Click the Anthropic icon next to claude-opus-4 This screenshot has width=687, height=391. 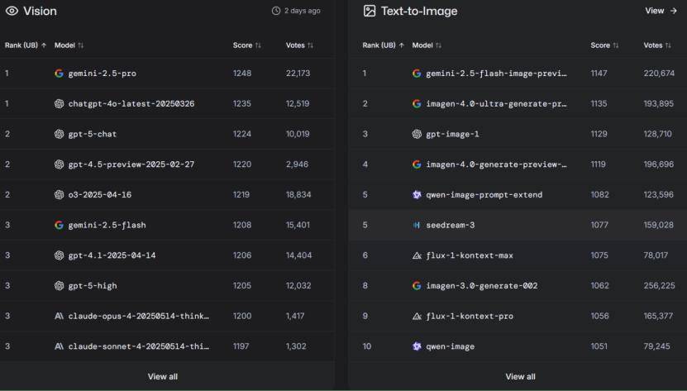coord(59,316)
